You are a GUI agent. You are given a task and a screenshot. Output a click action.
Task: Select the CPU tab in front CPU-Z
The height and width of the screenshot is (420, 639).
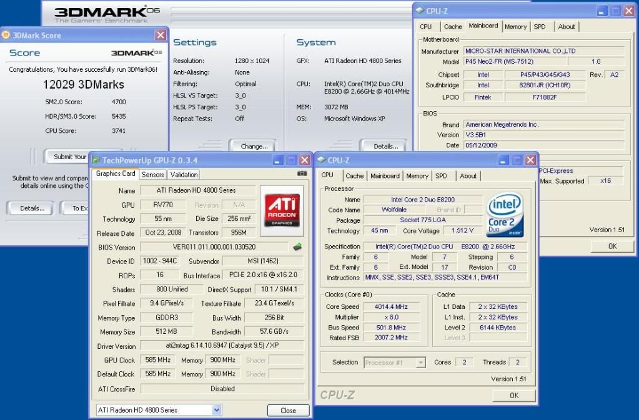(327, 175)
